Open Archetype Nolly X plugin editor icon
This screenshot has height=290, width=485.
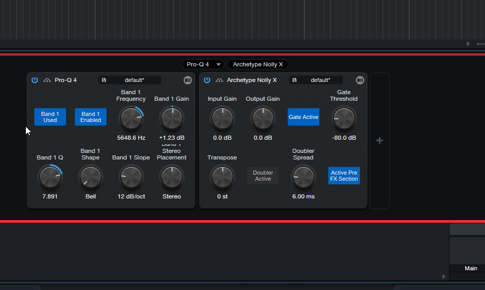(x=360, y=80)
